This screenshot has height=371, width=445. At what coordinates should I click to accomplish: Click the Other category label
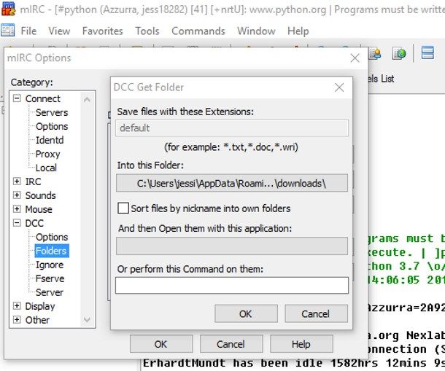(37, 320)
